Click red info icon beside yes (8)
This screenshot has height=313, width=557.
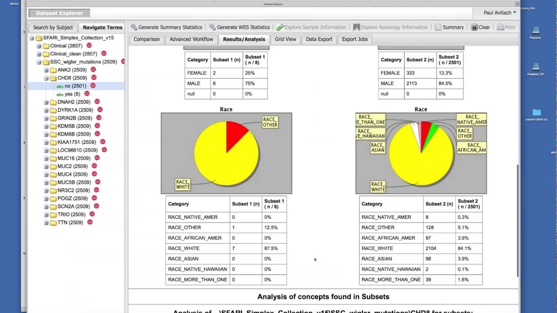pyautogui.click(x=87, y=93)
